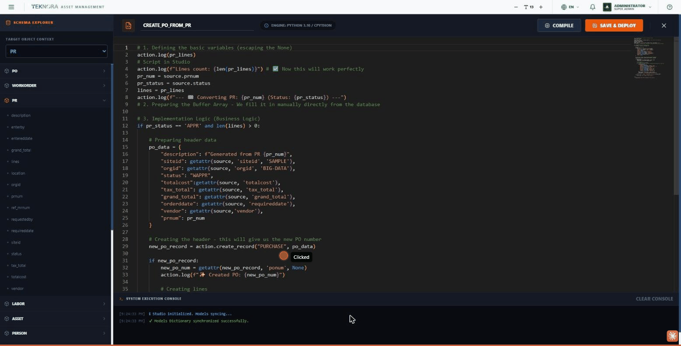The image size is (681, 346).
Task: Click the 'Studio initialized' console log line
Action: pos(190,314)
